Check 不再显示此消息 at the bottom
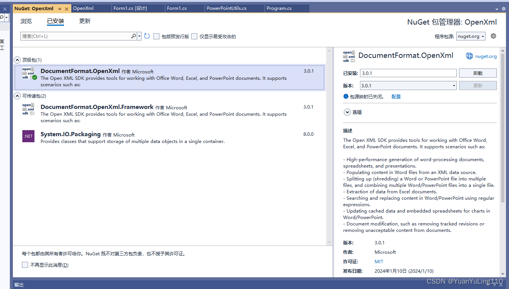This screenshot has height=289, width=509. 25,265
